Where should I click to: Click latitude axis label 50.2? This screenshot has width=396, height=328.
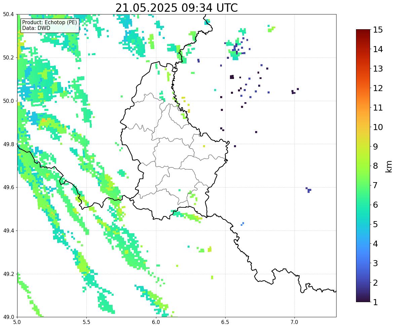click(8, 57)
